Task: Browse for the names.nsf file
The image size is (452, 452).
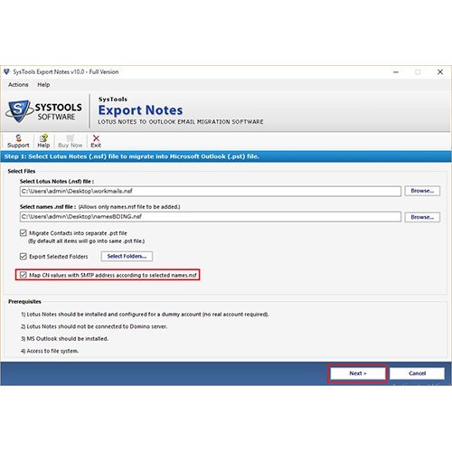Action: point(422,217)
